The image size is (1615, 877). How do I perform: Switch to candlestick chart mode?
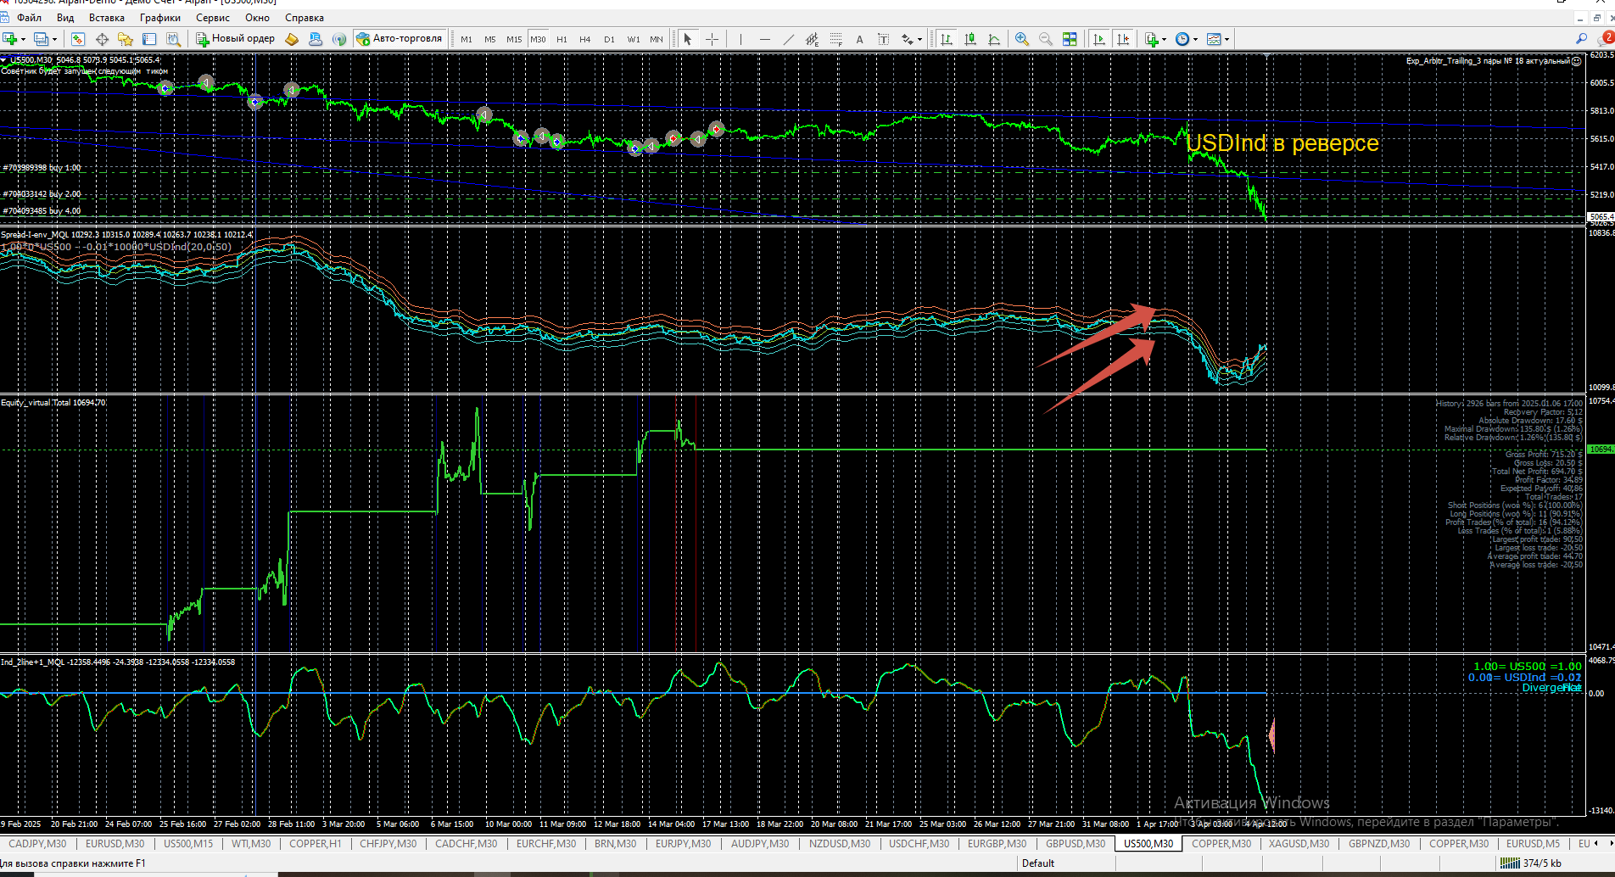pyautogui.click(x=970, y=39)
